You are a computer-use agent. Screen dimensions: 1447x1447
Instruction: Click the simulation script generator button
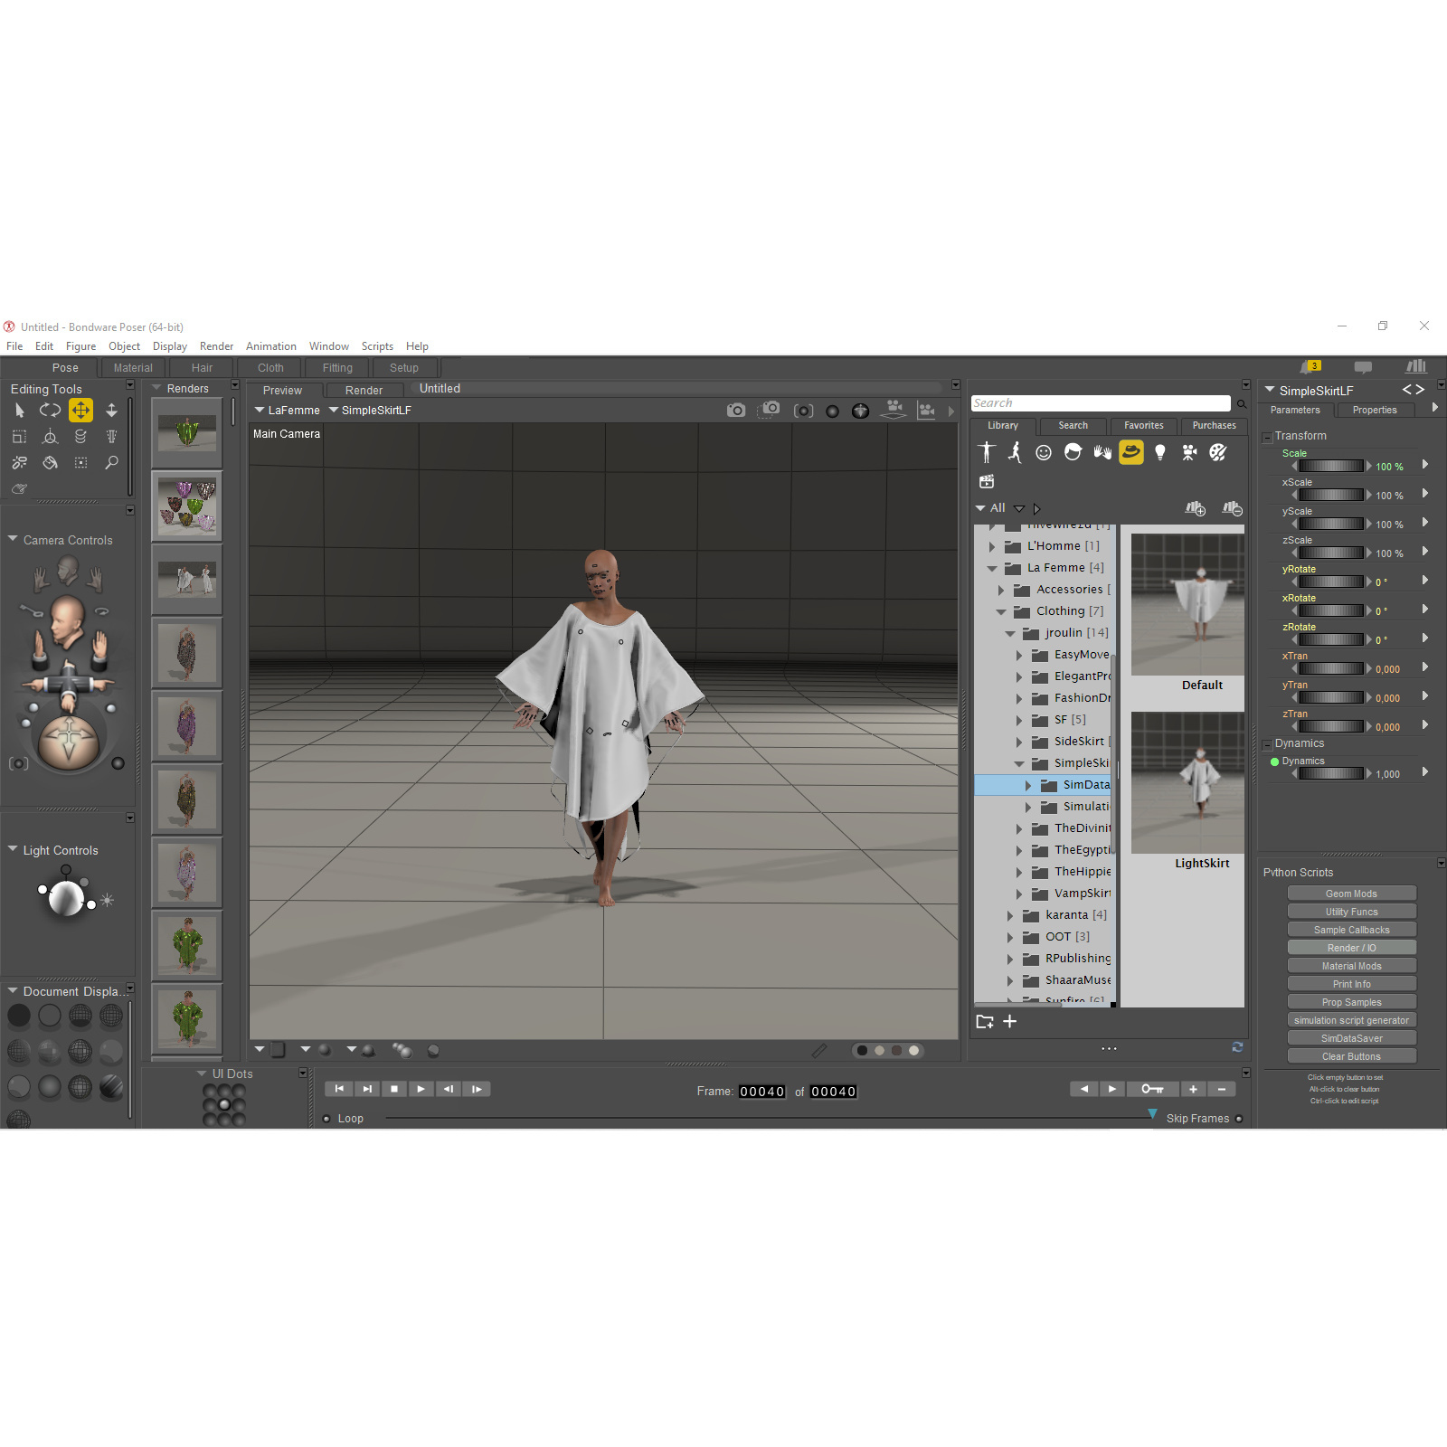point(1351,1020)
